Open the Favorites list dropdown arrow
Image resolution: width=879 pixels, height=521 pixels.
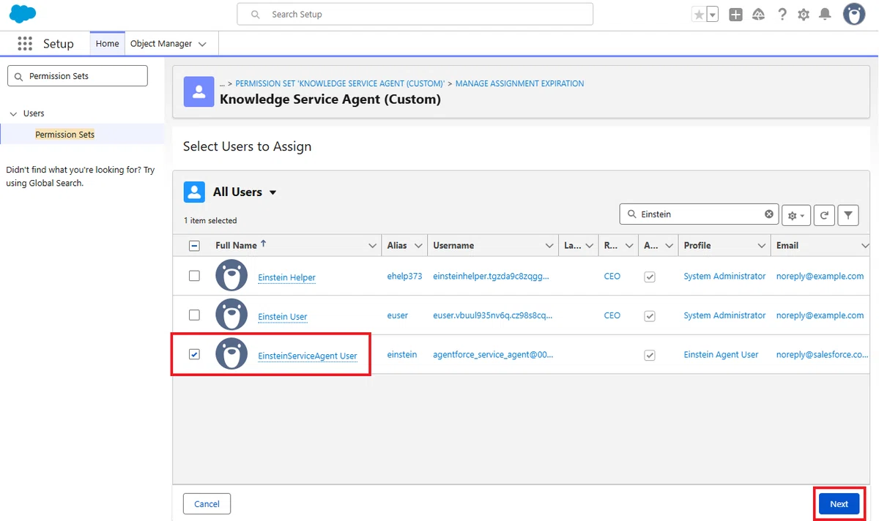point(713,15)
